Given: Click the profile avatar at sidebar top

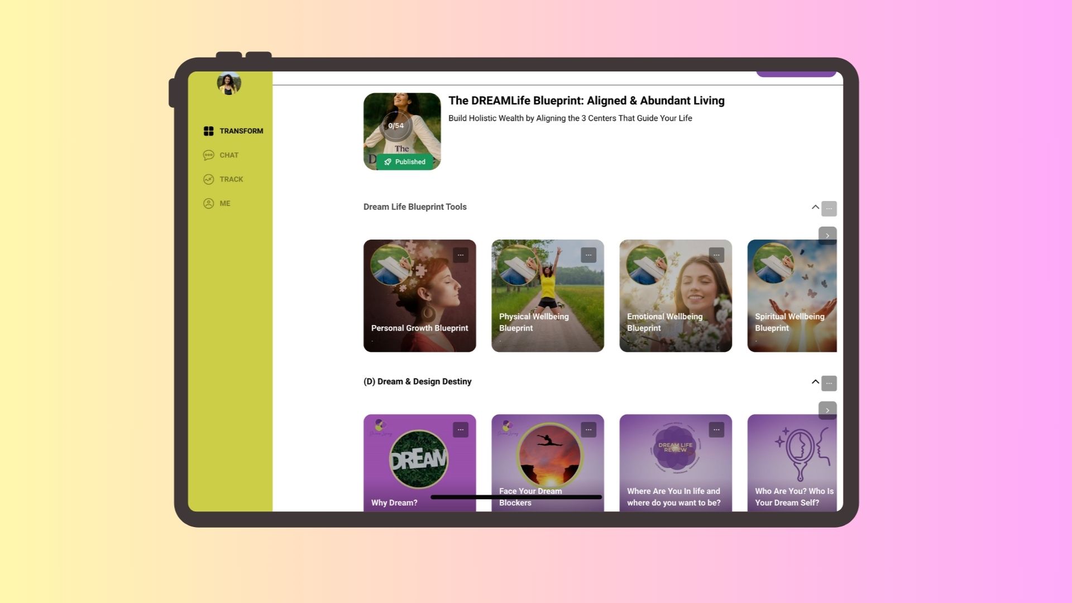Looking at the screenshot, I should tap(229, 83).
